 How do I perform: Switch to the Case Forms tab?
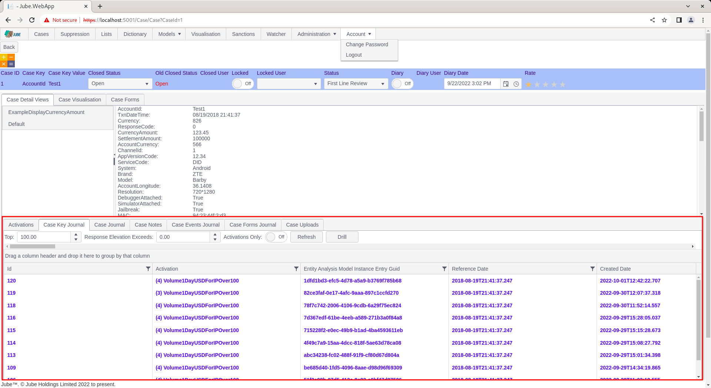[x=125, y=100]
